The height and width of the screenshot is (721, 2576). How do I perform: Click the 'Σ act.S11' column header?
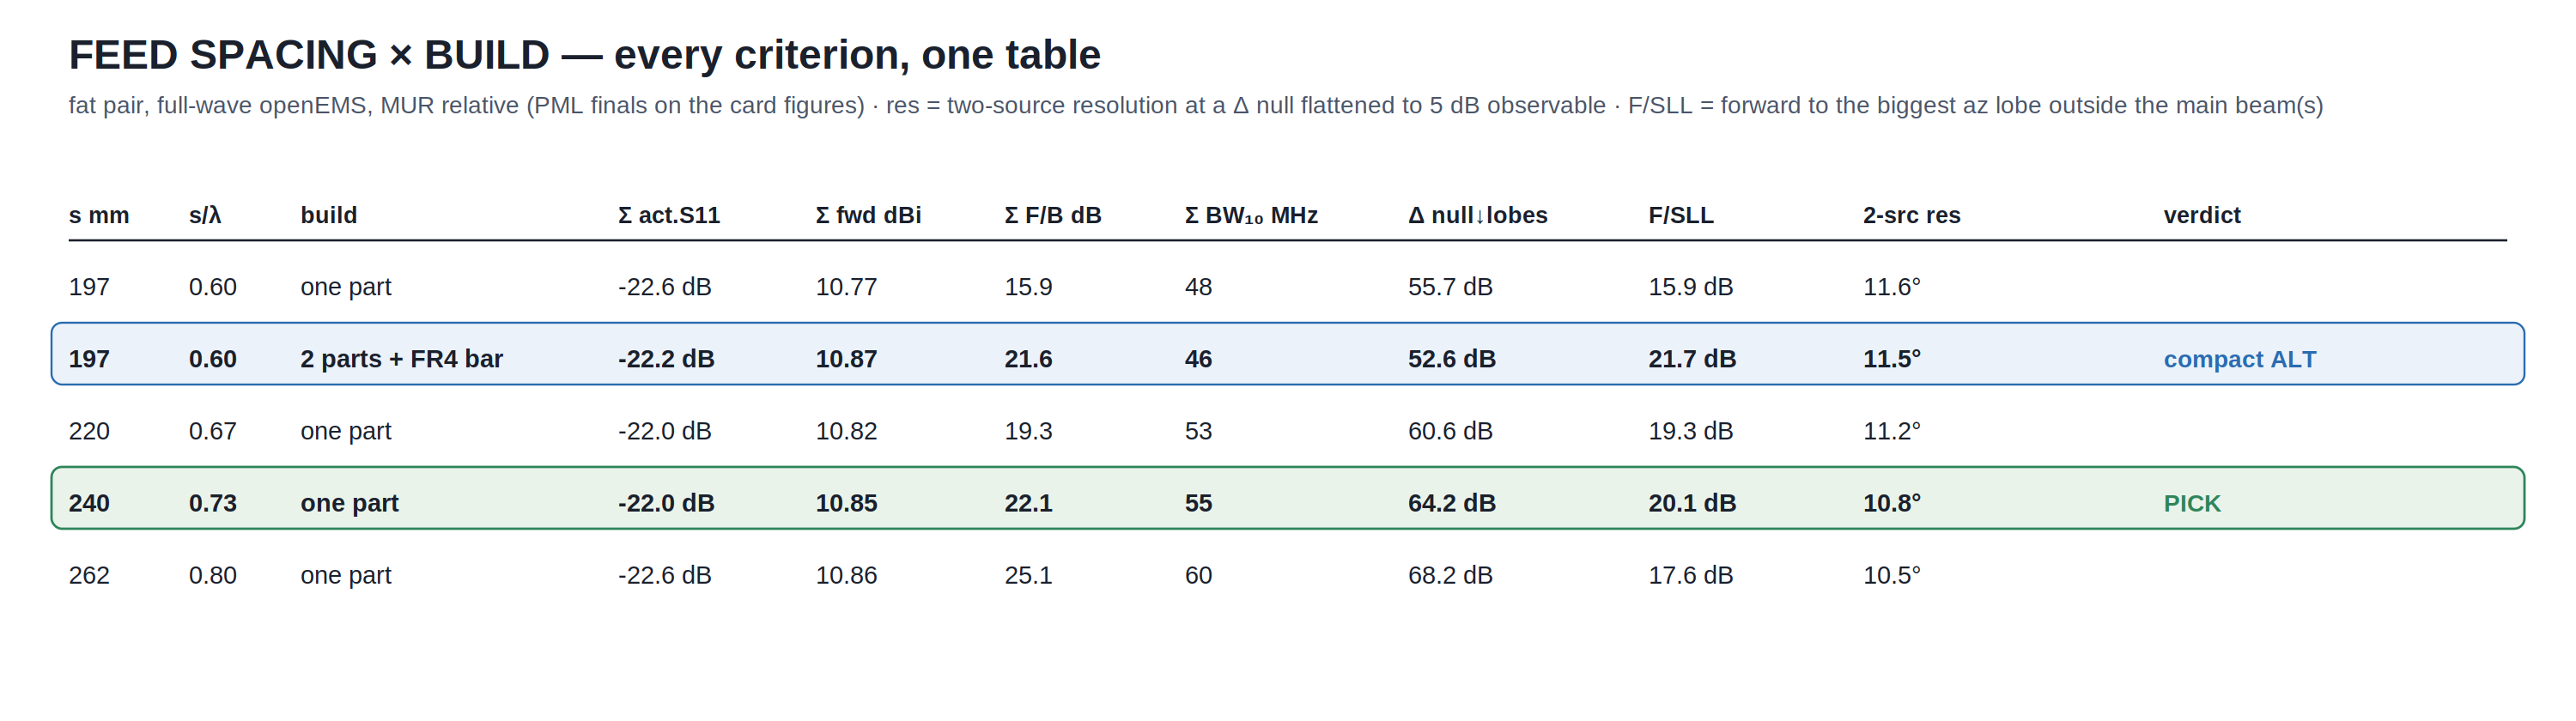(668, 215)
